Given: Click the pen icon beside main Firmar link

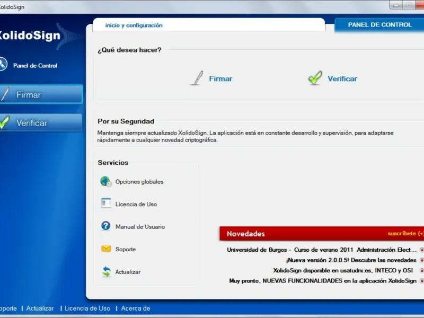Looking at the screenshot, I should click(x=197, y=78).
